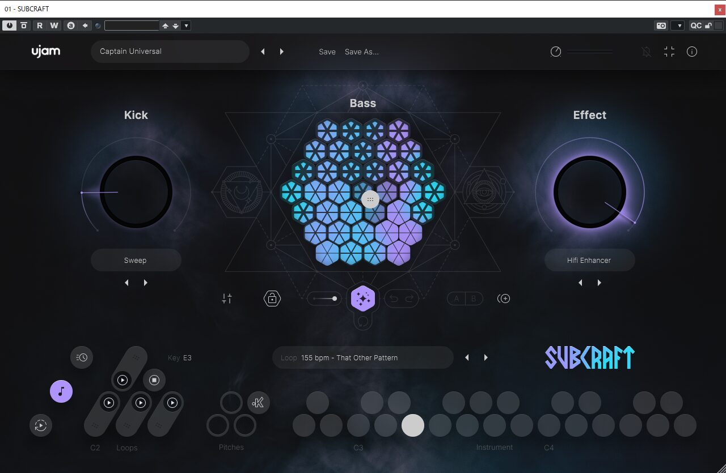
Task: Click the key above the C3 label
Action: 358,425
